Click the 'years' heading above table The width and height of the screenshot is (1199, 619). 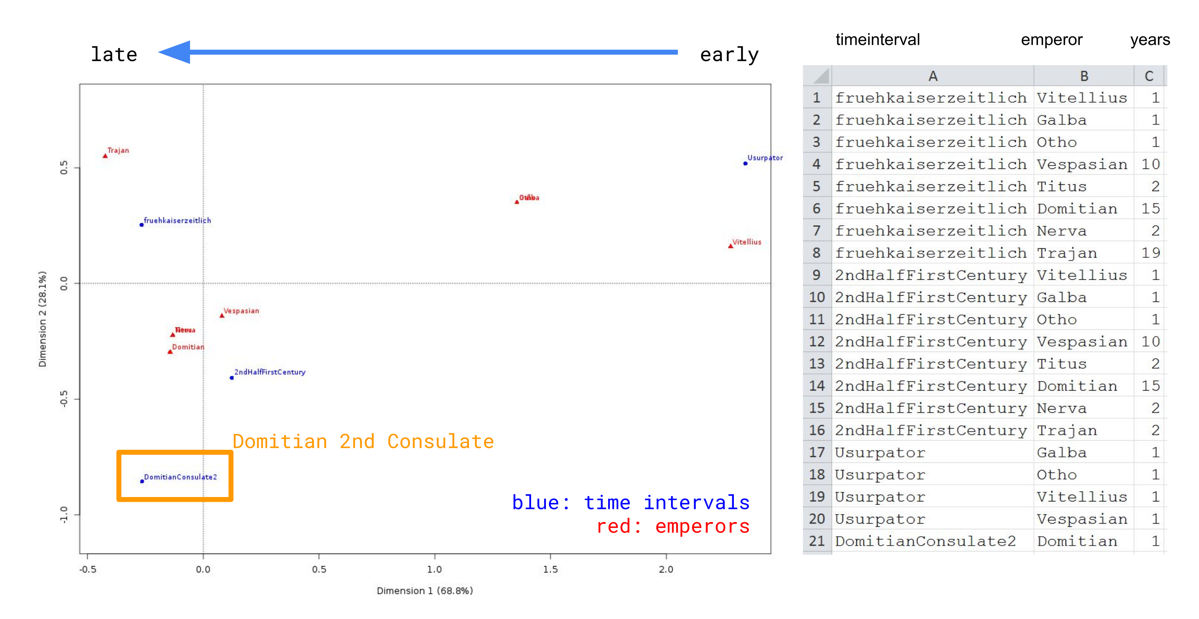pos(1150,40)
